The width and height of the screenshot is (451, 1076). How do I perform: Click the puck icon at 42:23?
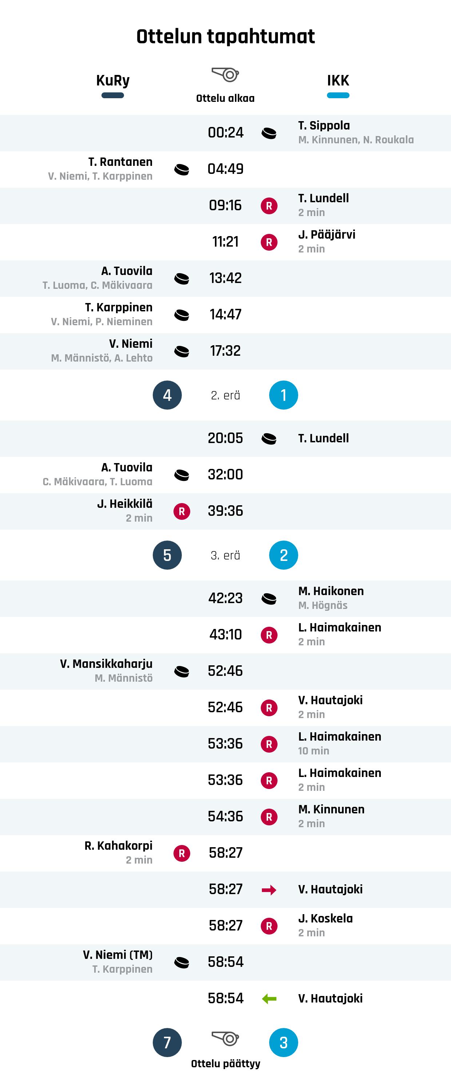coord(269,599)
